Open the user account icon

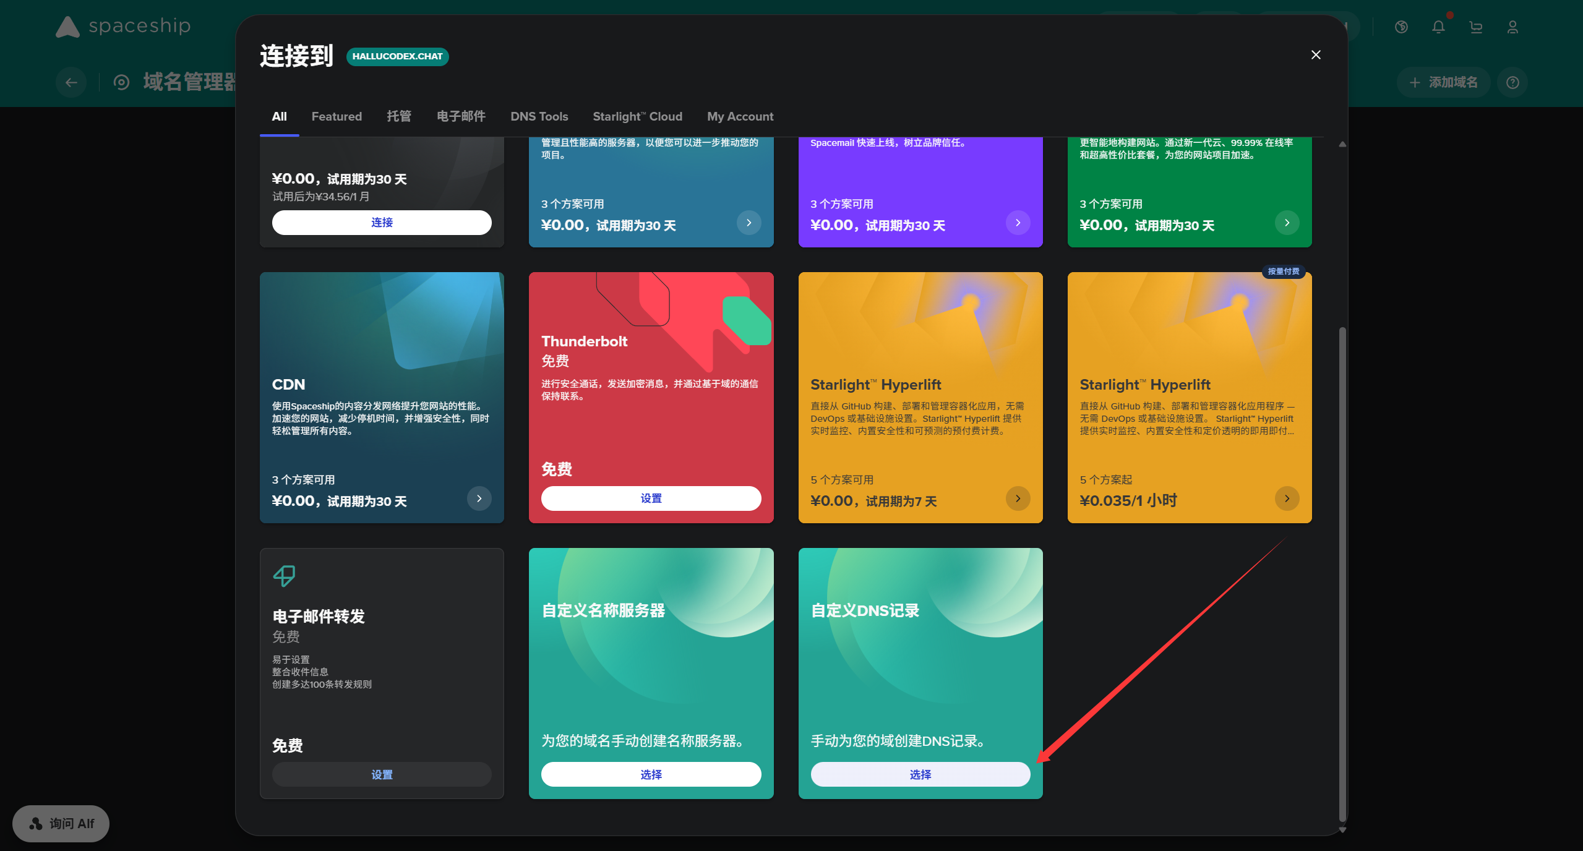pyautogui.click(x=1512, y=27)
